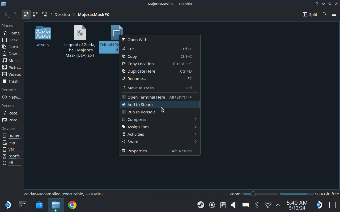Screen dimensions: 340x212
Task: Choose Add to Steam from context menu
Action: (x=160, y=105)
